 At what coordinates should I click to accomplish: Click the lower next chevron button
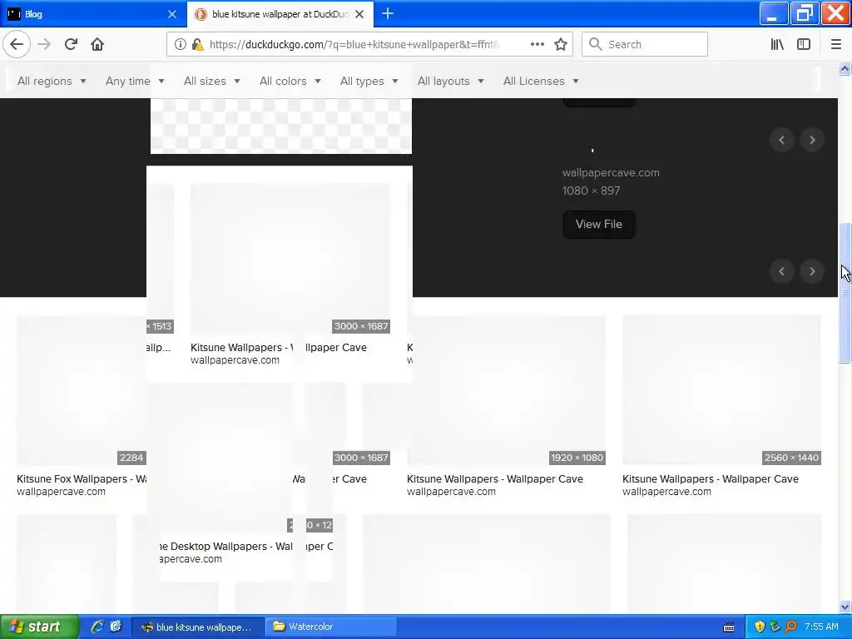click(812, 272)
